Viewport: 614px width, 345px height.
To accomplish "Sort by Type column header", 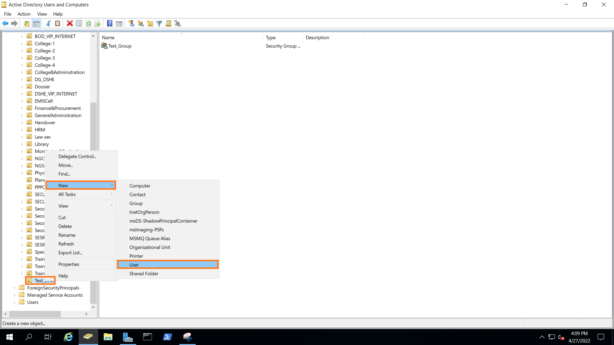I will [x=283, y=37].
